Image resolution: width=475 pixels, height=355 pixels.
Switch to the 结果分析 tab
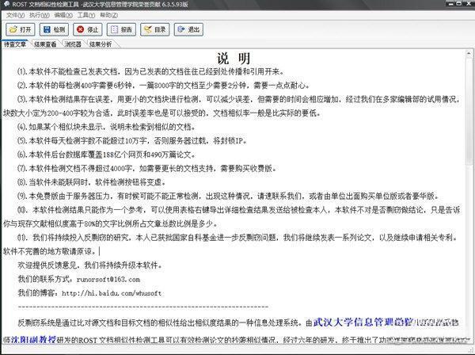[x=101, y=44]
